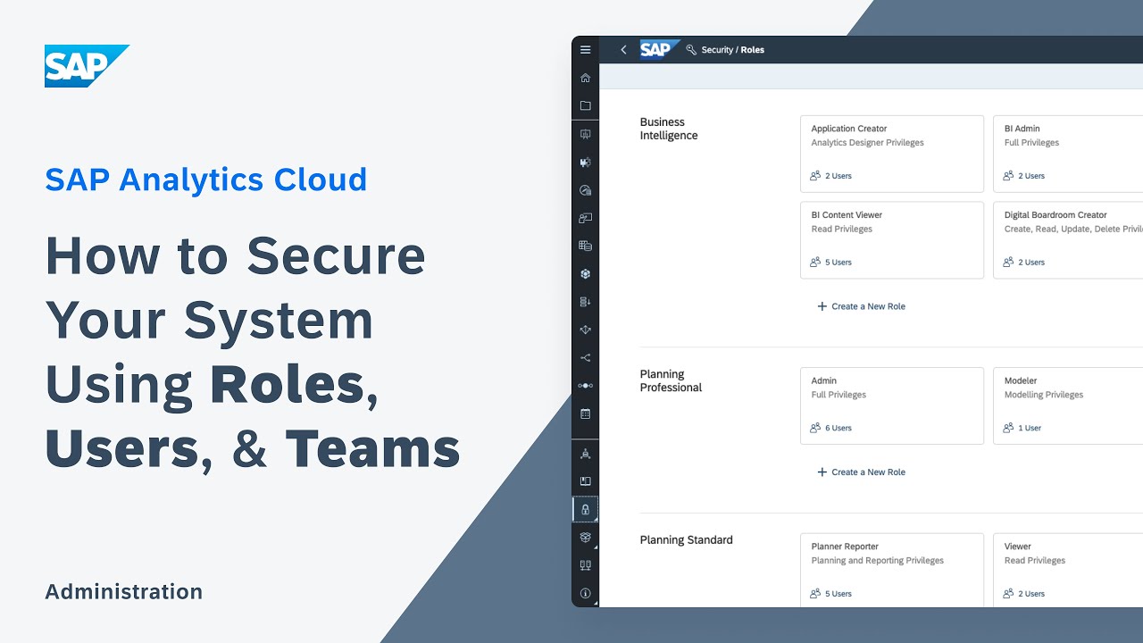Open the Connections plug icon
The height and width of the screenshot is (643, 1143).
tap(585, 565)
